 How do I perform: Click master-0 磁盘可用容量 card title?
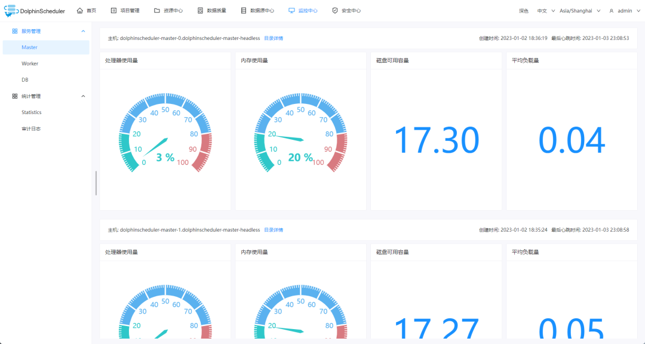pos(393,60)
